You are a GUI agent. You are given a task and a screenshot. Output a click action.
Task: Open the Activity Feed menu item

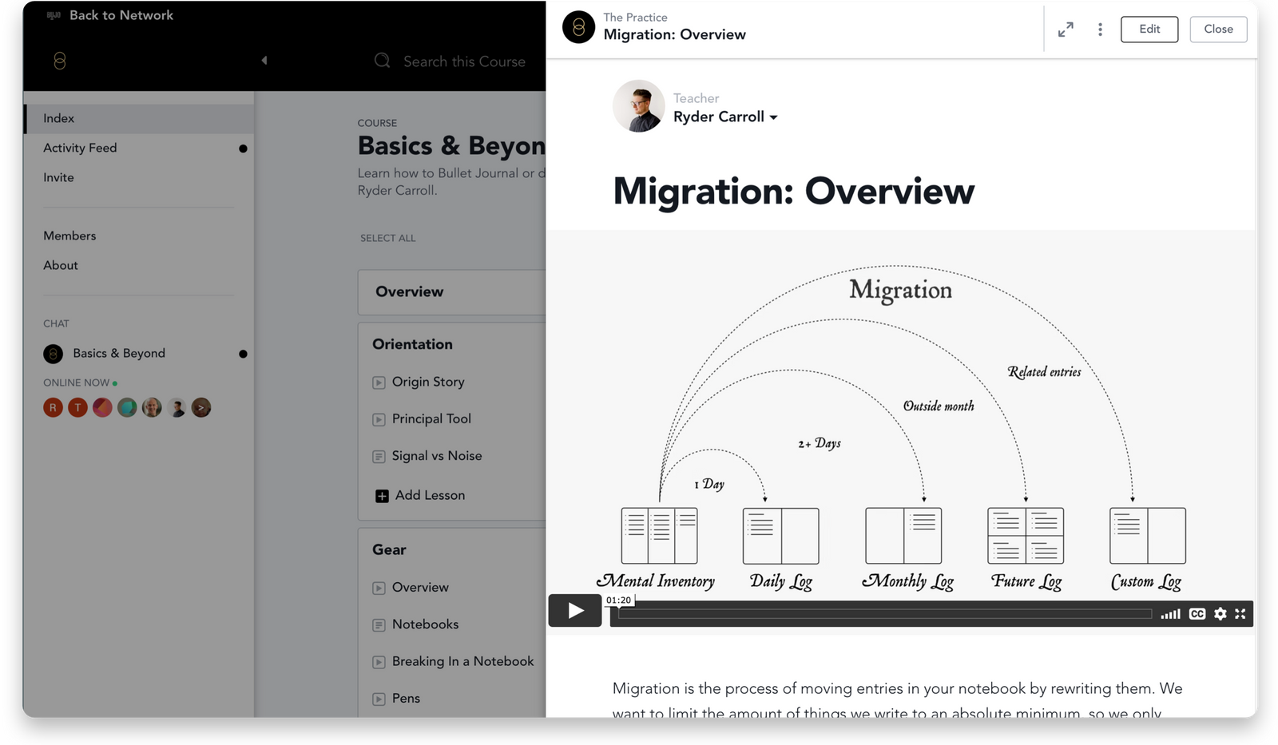tap(80, 148)
